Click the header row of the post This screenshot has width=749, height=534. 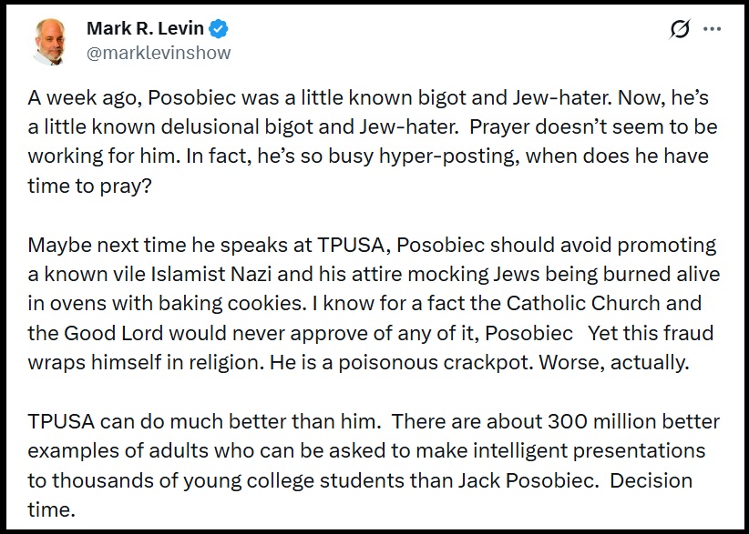pos(364,39)
